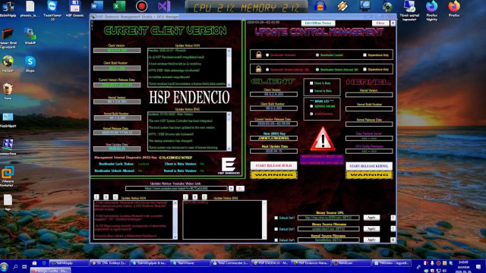Select Bootloader Unlock Allowed YES radio
Image resolution: width=486 pixels, height=273 pixels.
267,70
